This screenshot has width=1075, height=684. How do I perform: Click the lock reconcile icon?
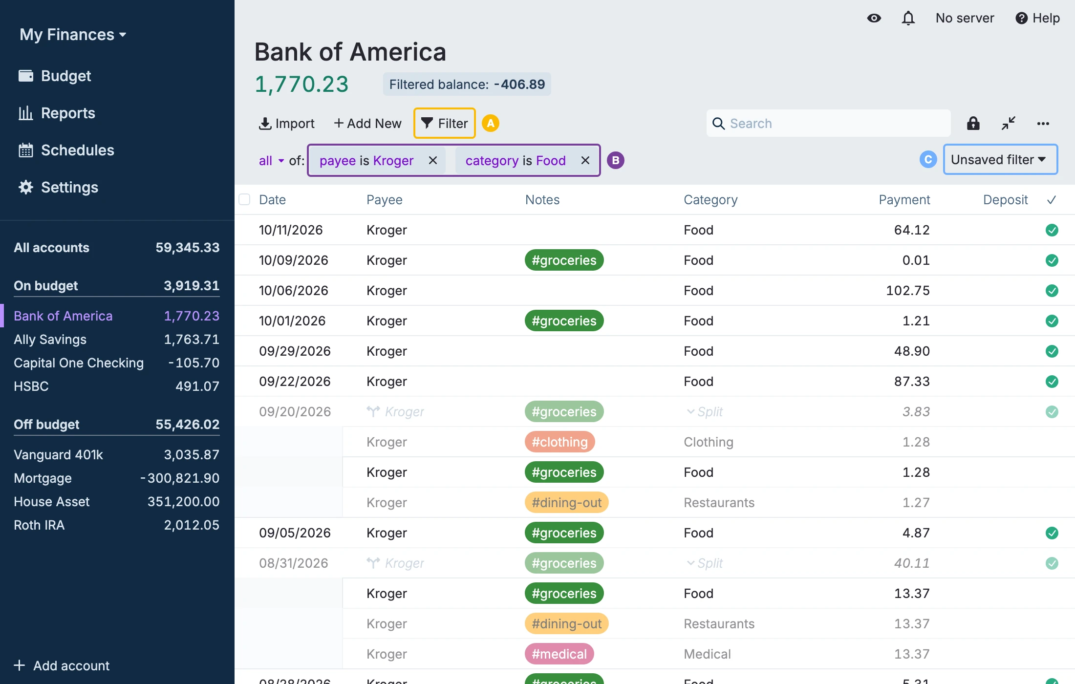(973, 123)
